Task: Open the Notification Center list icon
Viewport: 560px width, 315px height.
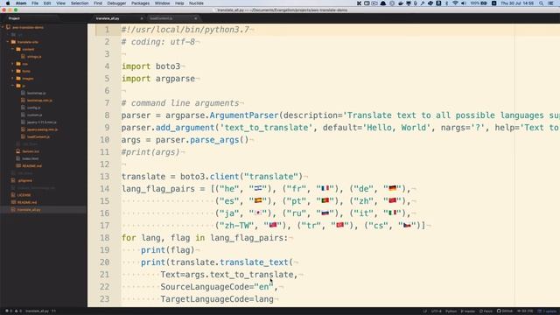Action: tap(550, 3)
